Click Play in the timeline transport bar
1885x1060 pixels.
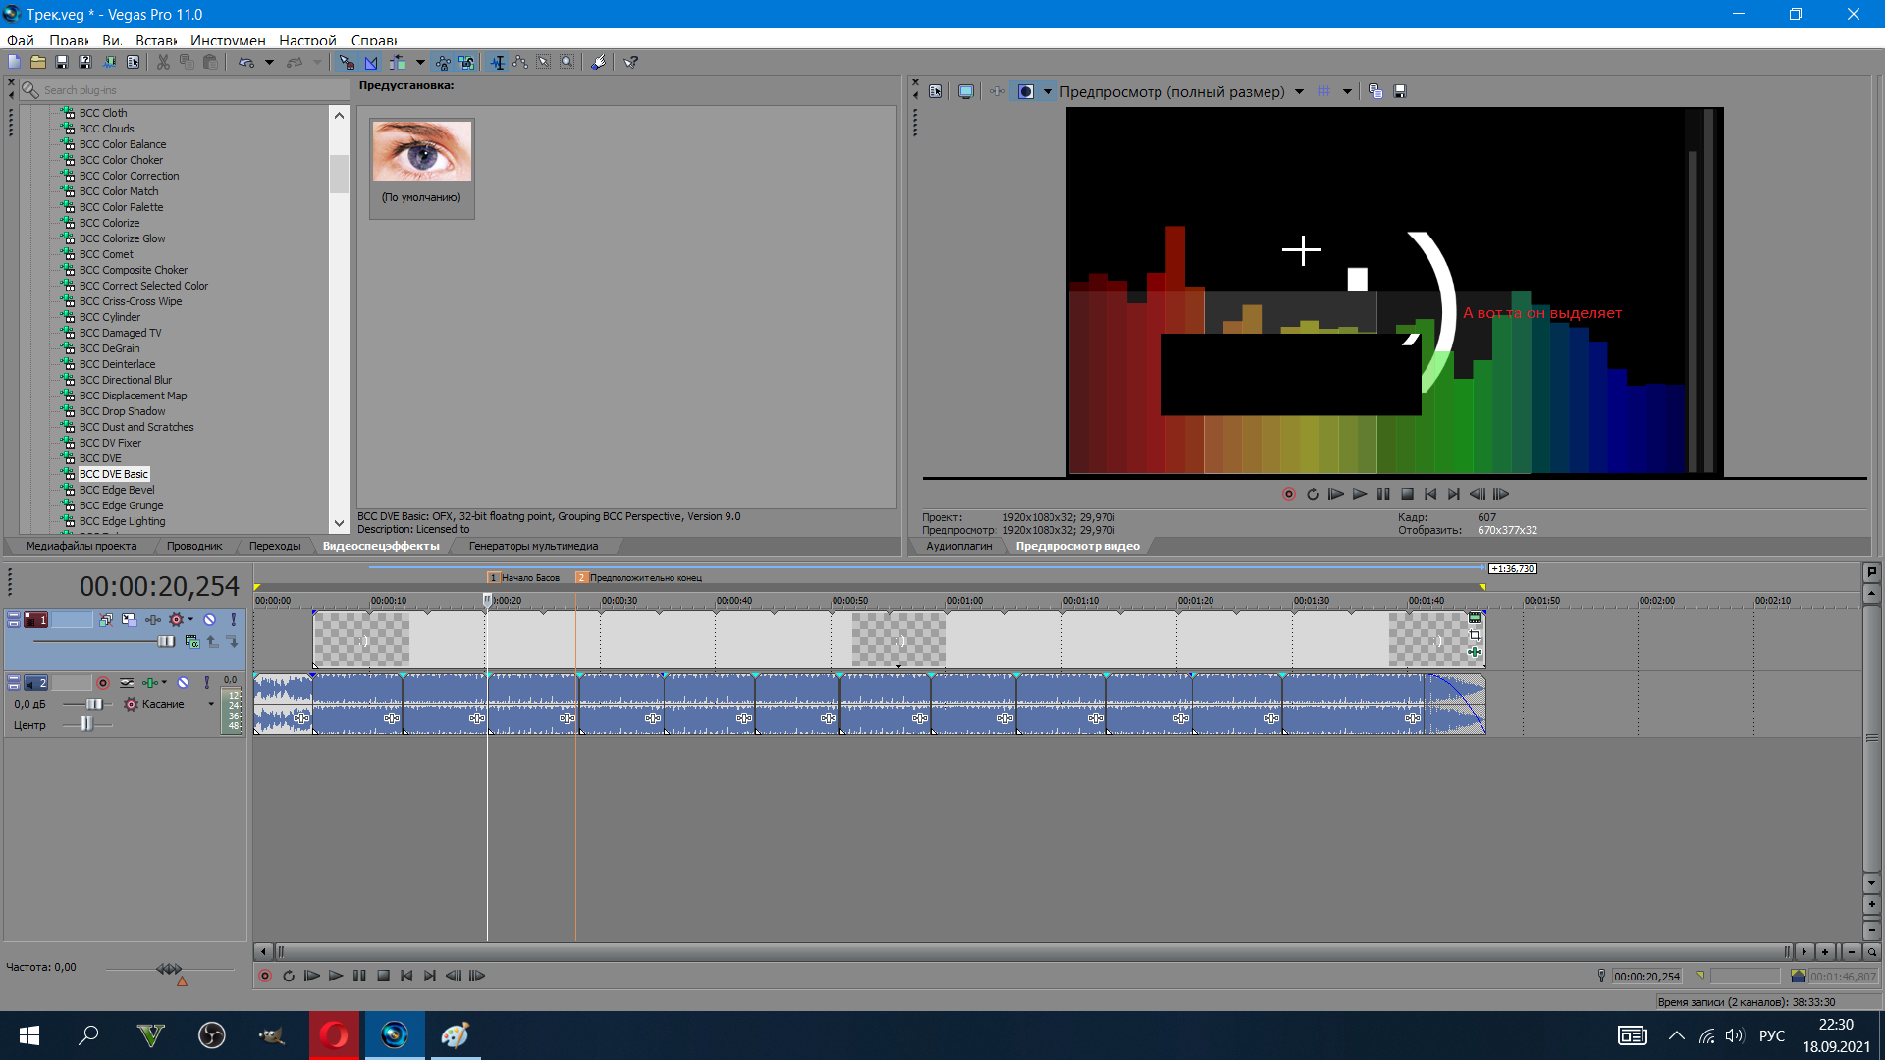[336, 977]
